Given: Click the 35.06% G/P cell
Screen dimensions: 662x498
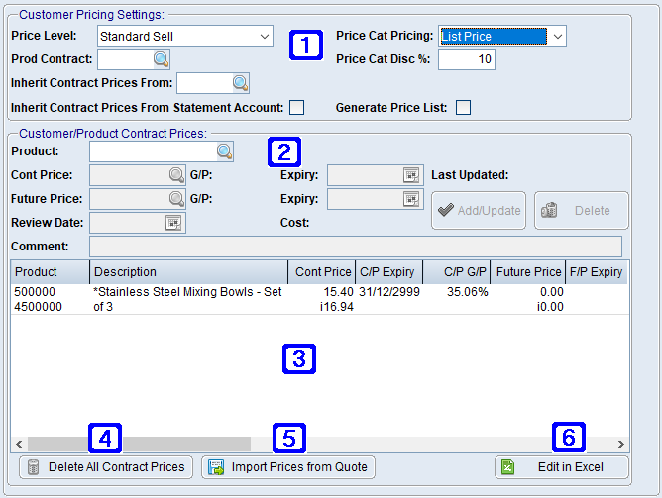Looking at the screenshot, I should point(468,292).
